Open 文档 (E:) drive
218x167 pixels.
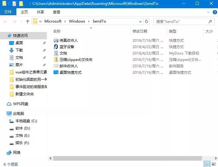[x=22, y=136]
